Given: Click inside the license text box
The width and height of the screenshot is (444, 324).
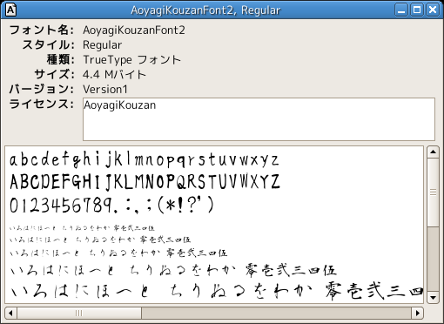Looking at the screenshot, I should (259, 119).
